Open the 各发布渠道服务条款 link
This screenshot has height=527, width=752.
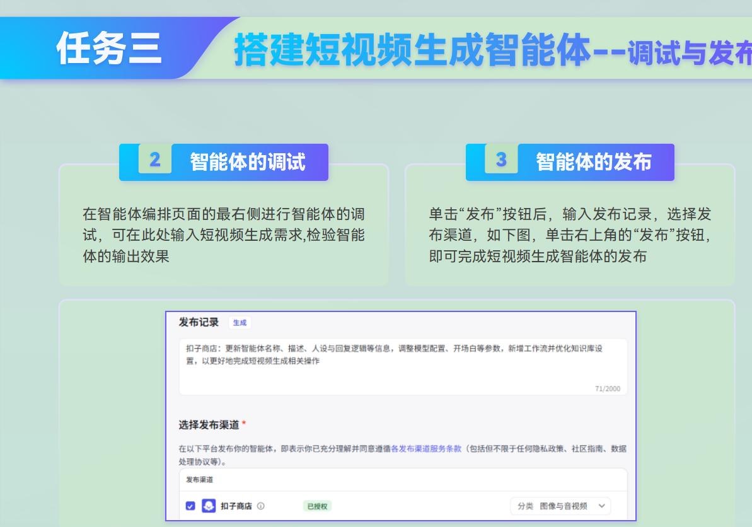pos(426,449)
